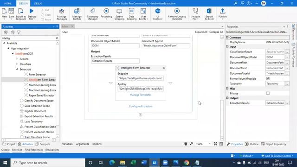Click Expand All in designer

click(x=201, y=32)
